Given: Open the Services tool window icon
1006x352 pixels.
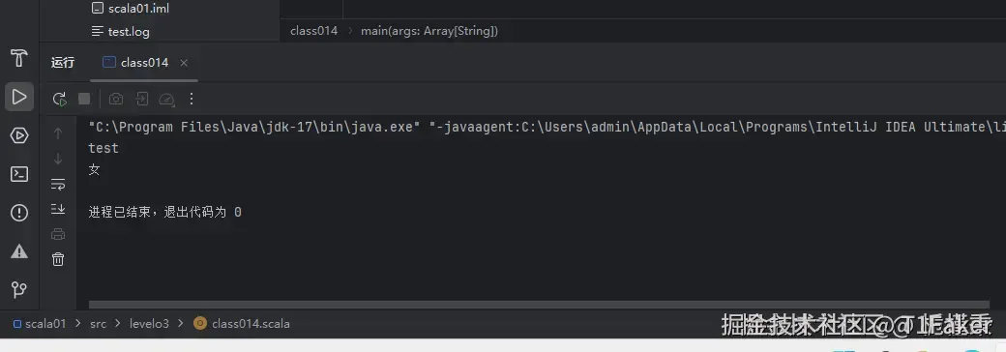Looking at the screenshot, I should pyautogui.click(x=19, y=135).
